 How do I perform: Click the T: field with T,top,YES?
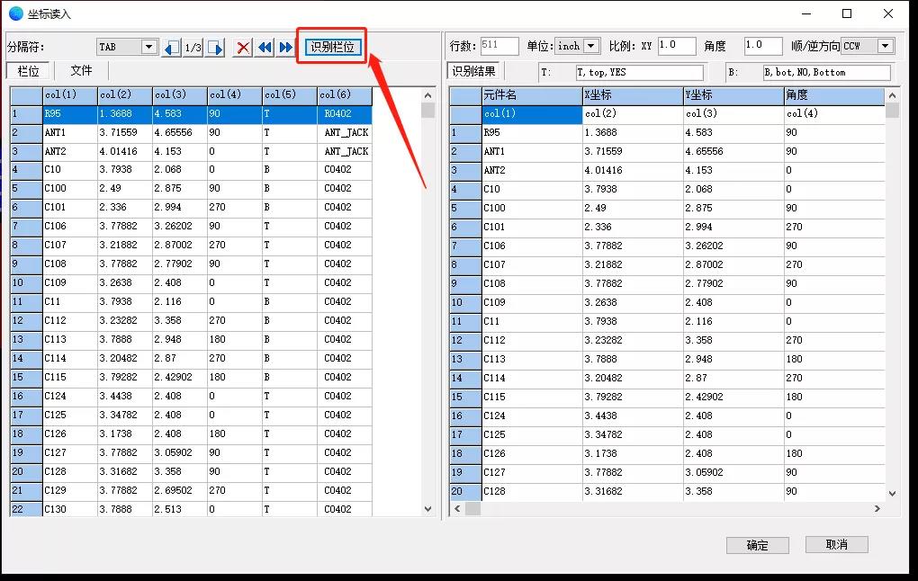(x=639, y=72)
